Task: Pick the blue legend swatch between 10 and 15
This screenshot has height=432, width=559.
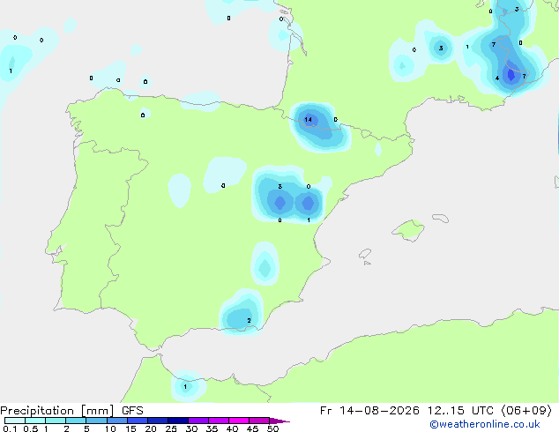Action: click(117, 421)
